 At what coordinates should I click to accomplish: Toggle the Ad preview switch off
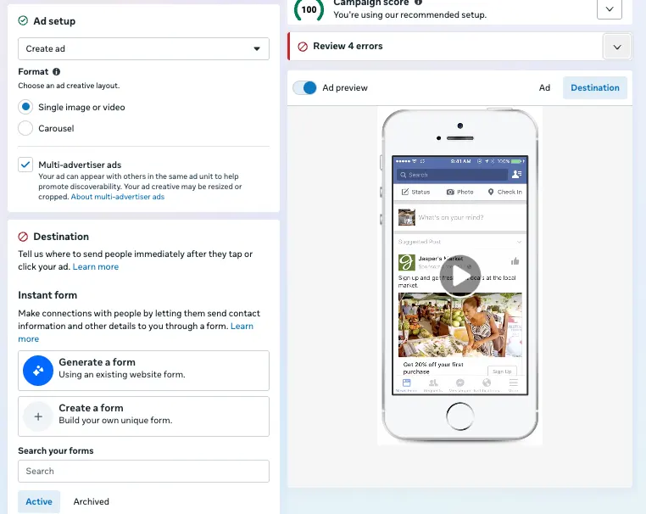tap(305, 88)
